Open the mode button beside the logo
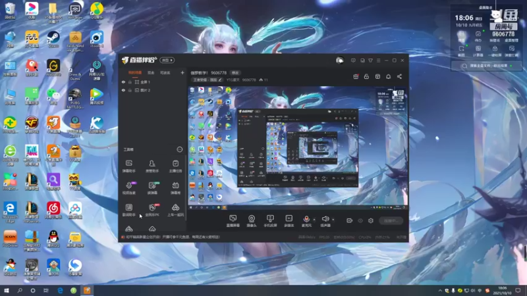Screen dimensions: 527x296 click(x=167, y=61)
